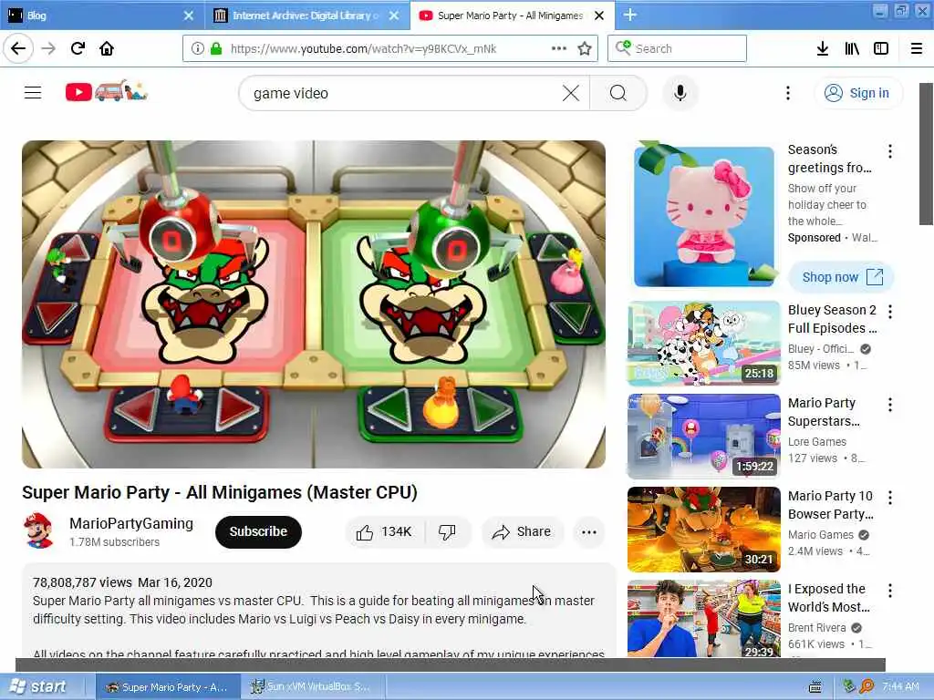
Task: Click the YouTube search magnifier button
Action: [x=618, y=93]
